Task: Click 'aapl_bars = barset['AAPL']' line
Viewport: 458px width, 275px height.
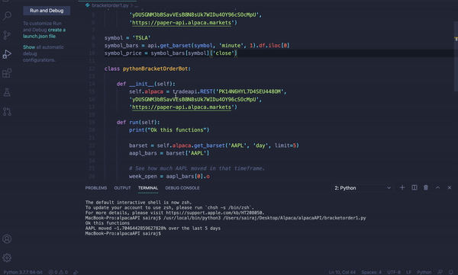Action: tap(169, 153)
